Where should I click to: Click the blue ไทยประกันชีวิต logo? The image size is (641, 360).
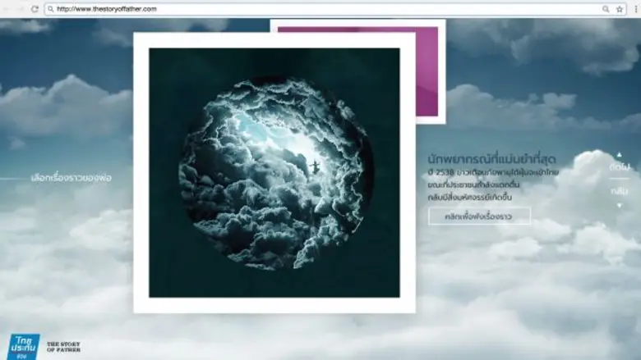(x=24, y=346)
